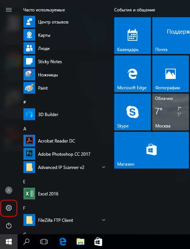Image resolution: width=190 pixels, height=249 pixels.
Task: Open taskbar Search magnifier
Action: (26, 242)
